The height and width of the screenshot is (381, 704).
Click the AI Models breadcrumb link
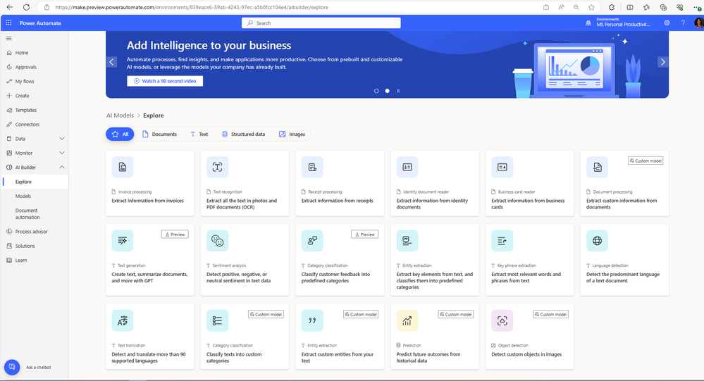[120, 115]
